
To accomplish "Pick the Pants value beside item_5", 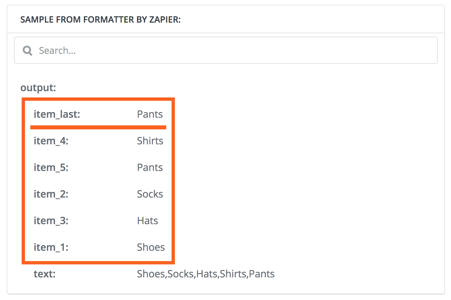I will pos(150,168).
